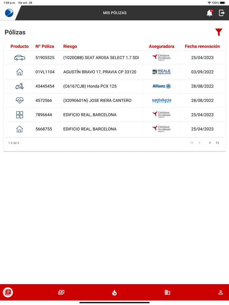Select policy number 01VL1104
Viewport: 229px width, 305px height.
[45, 72]
